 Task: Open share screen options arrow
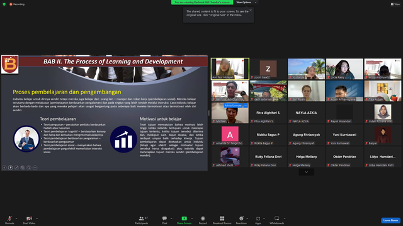click(x=192, y=218)
